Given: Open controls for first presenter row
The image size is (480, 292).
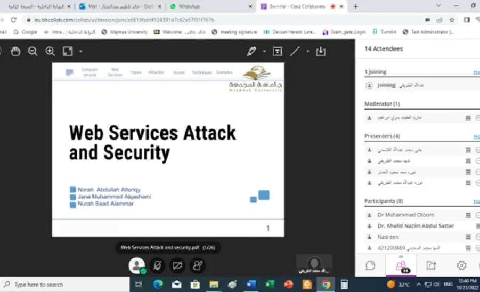Looking at the screenshot, I should click(x=468, y=150).
